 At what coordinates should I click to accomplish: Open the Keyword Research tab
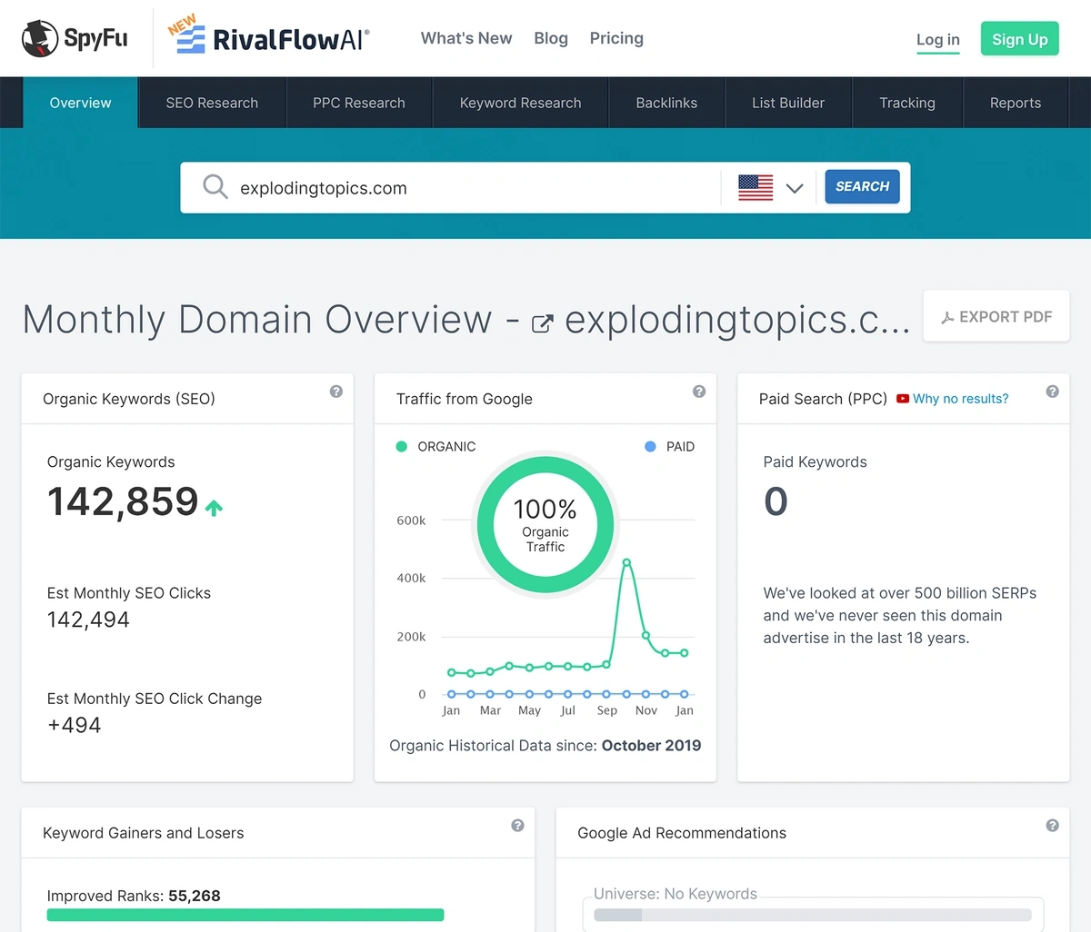(520, 103)
